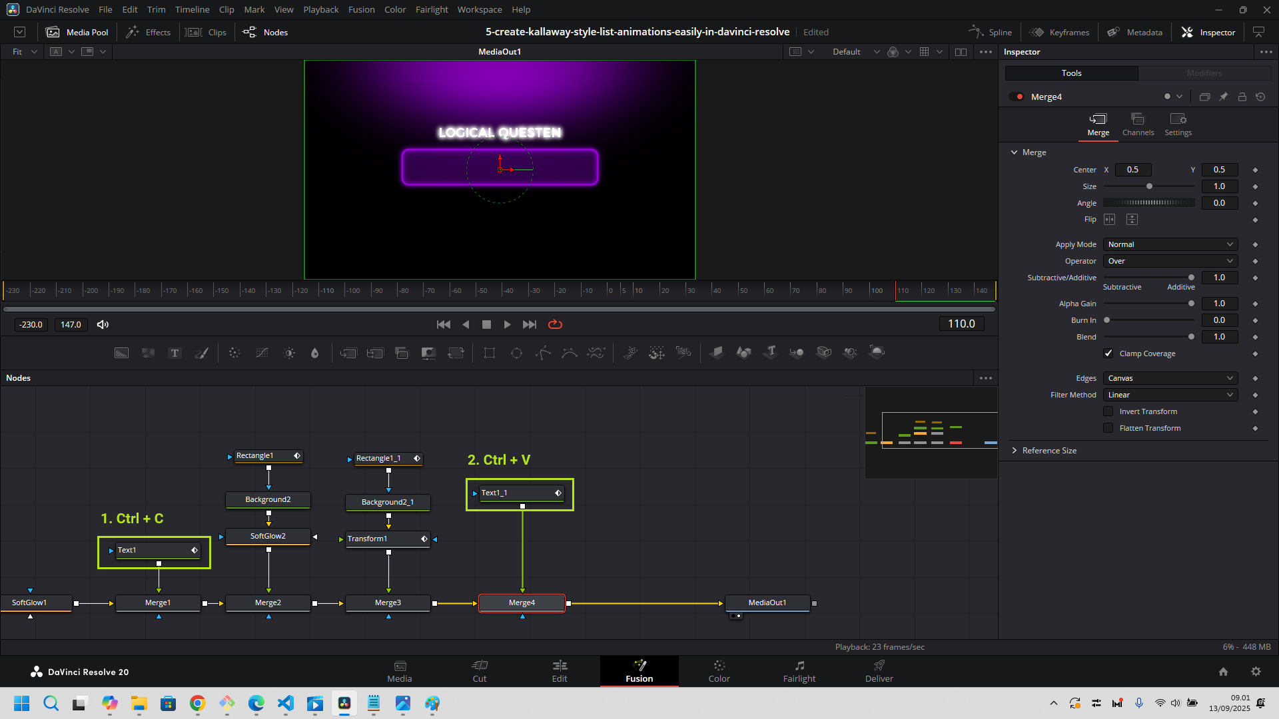Viewport: 1279px width, 719px height.
Task: Open the Keyframes panel
Action: tap(1060, 32)
